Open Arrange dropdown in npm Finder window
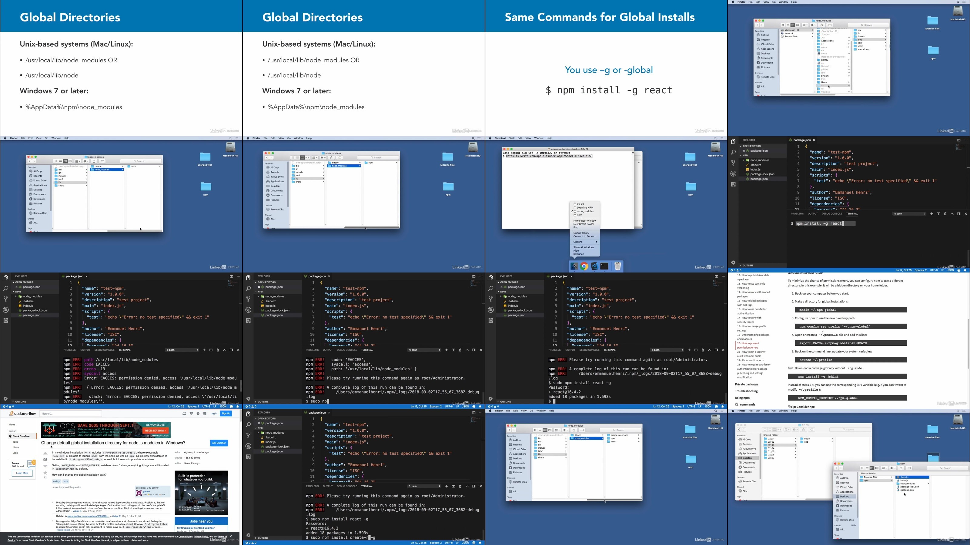This screenshot has width=970, height=545. (x=884, y=468)
